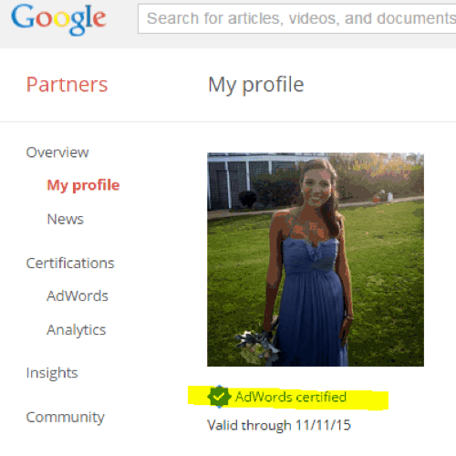Focus the search articles and videos field
This screenshot has width=456, height=456.
pos(297,18)
